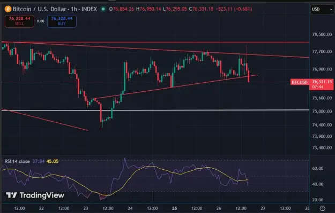Click the low price value L76,295.05
This screenshot has width=335, height=213.
(175, 9)
